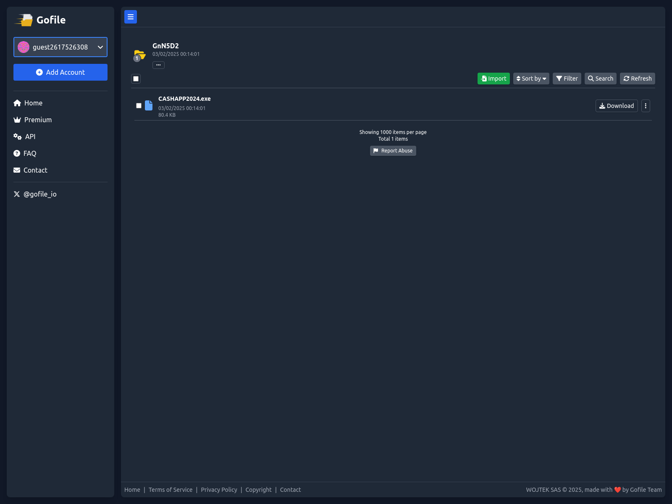
Task: Select the CASHAPP2024.exe checkbox
Action: (139, 106)
